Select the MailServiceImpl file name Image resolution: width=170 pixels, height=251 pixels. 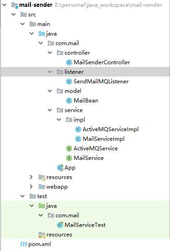[x=104, y=139]
